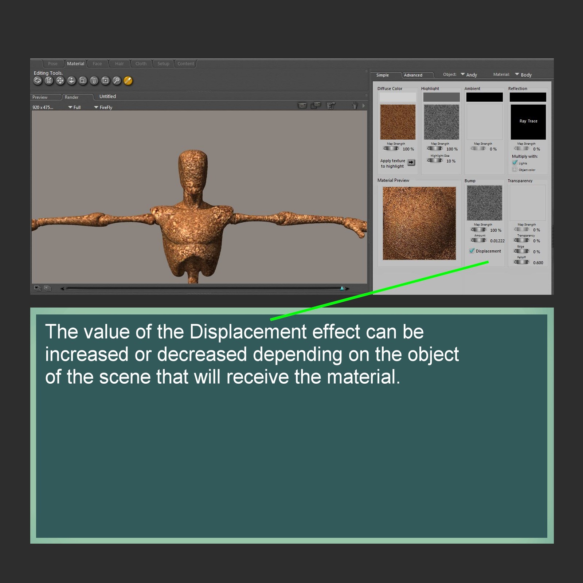Select the Simple material tab
Image resolution: width=583 pixels, height=583 pixels.
(x=387, y=75)
